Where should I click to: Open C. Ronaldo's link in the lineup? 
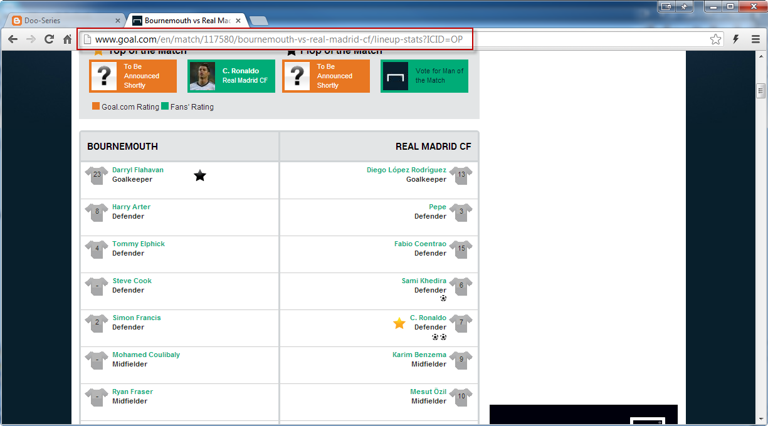click(428, 318)
